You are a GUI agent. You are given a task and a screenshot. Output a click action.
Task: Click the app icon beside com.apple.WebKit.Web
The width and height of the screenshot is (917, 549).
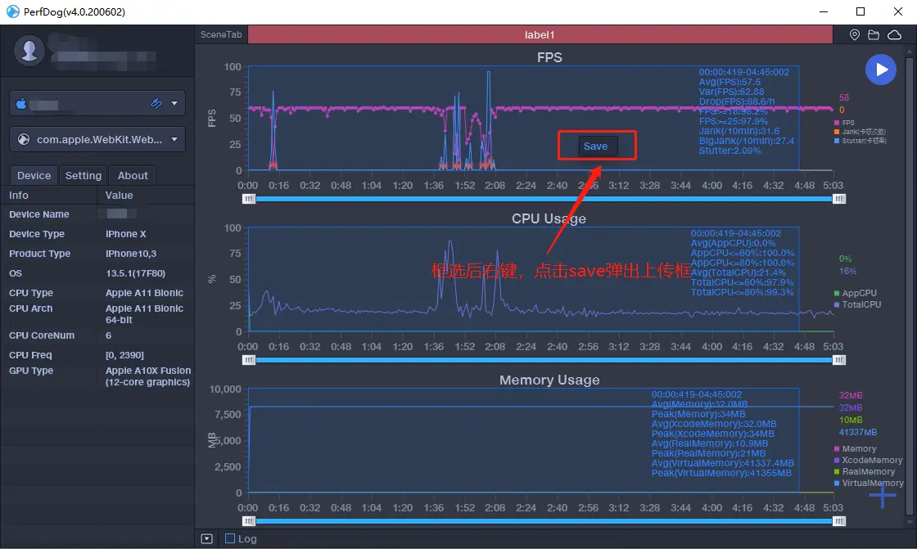(24, 140)
